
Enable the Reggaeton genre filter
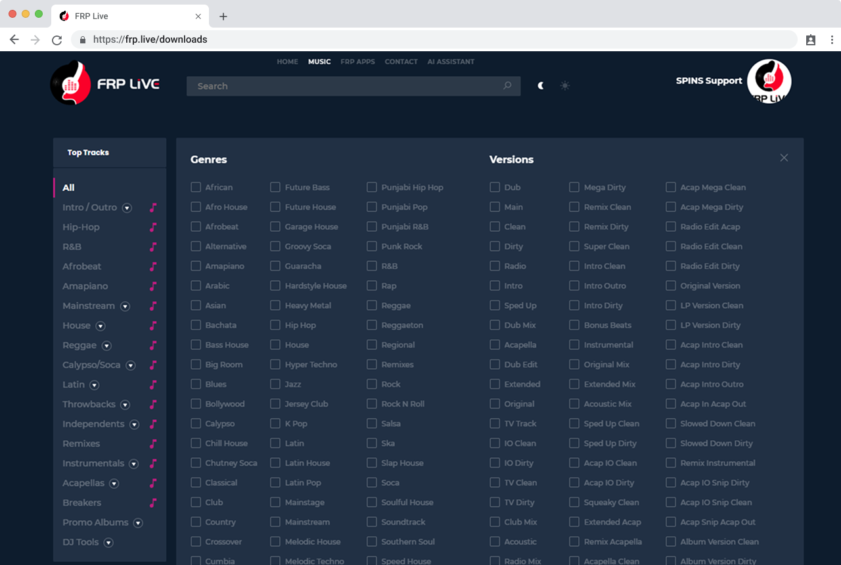373,325
